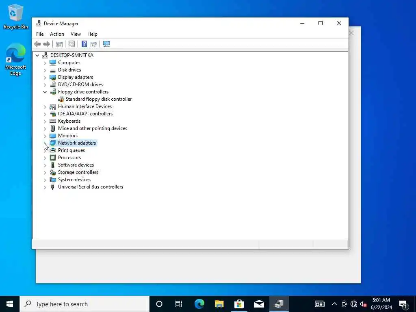Expand the Storage controllers category
This screenshot has height=312, width=416.
(45, 172)
